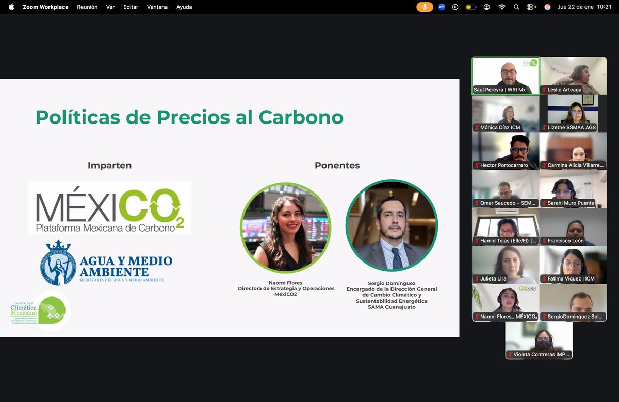
Task: Select Saul Pereyra's highlighted video tile
Action: 505,75
